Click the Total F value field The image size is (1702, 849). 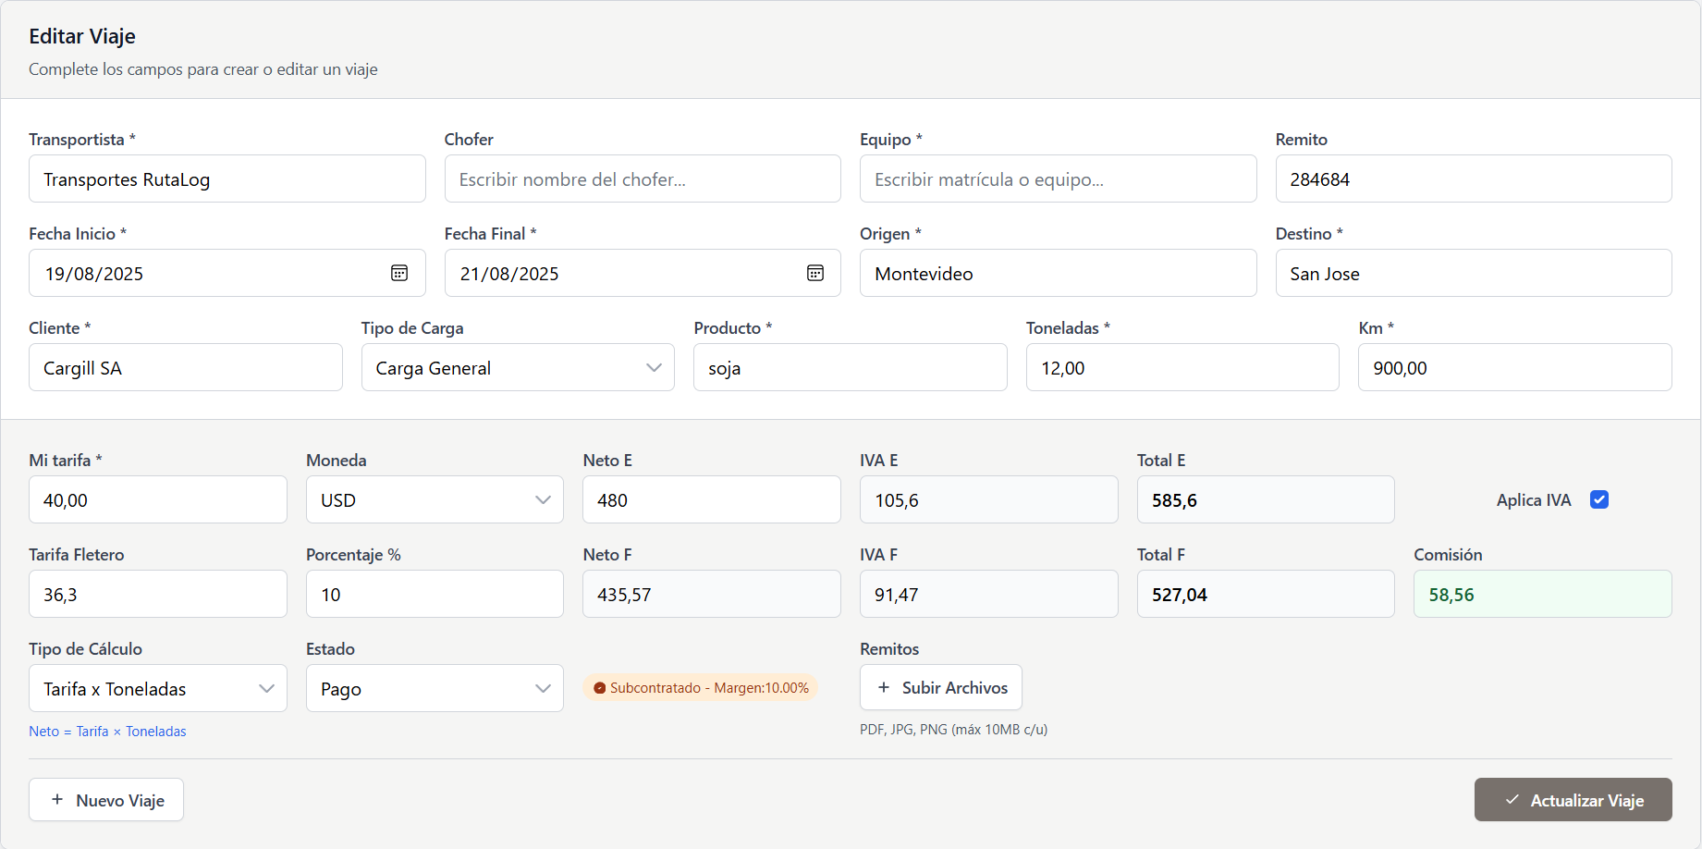(1266, 594)
